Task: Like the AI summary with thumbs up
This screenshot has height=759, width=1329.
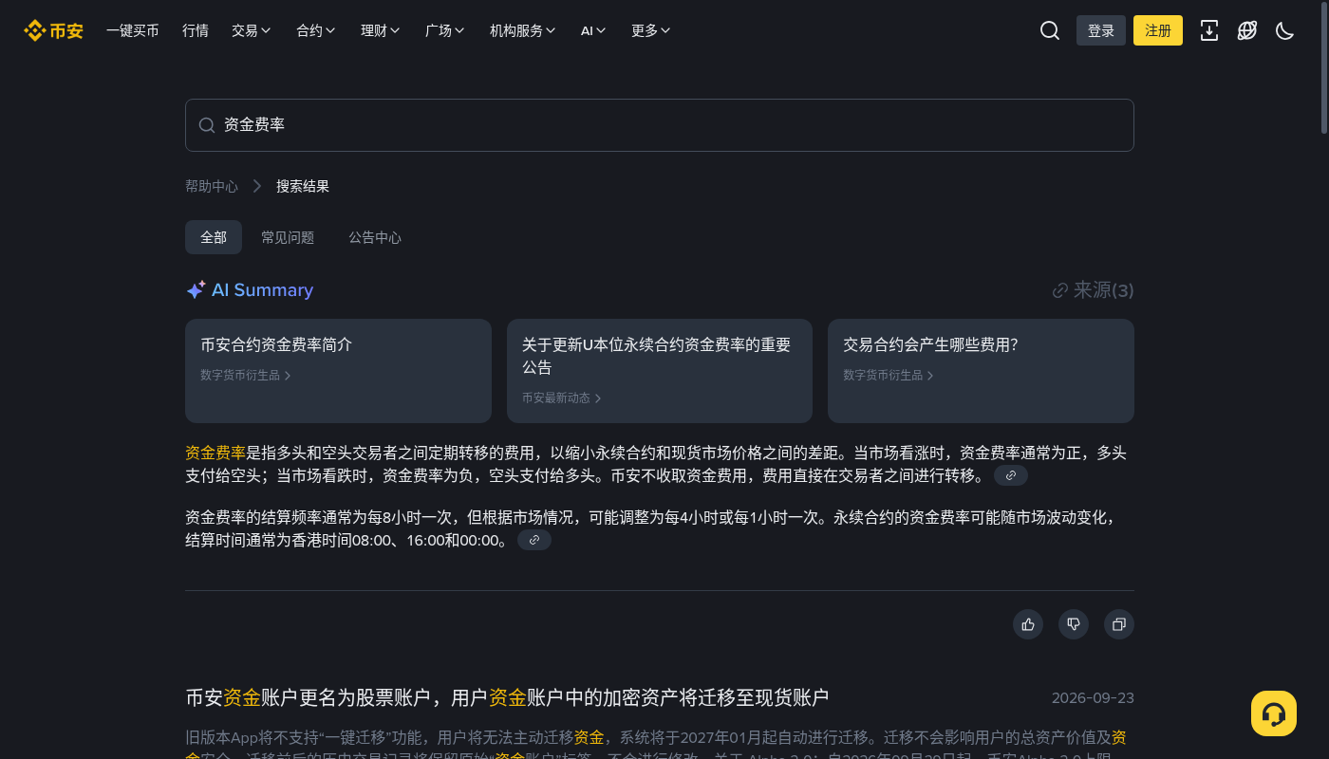Action: 1028,624
